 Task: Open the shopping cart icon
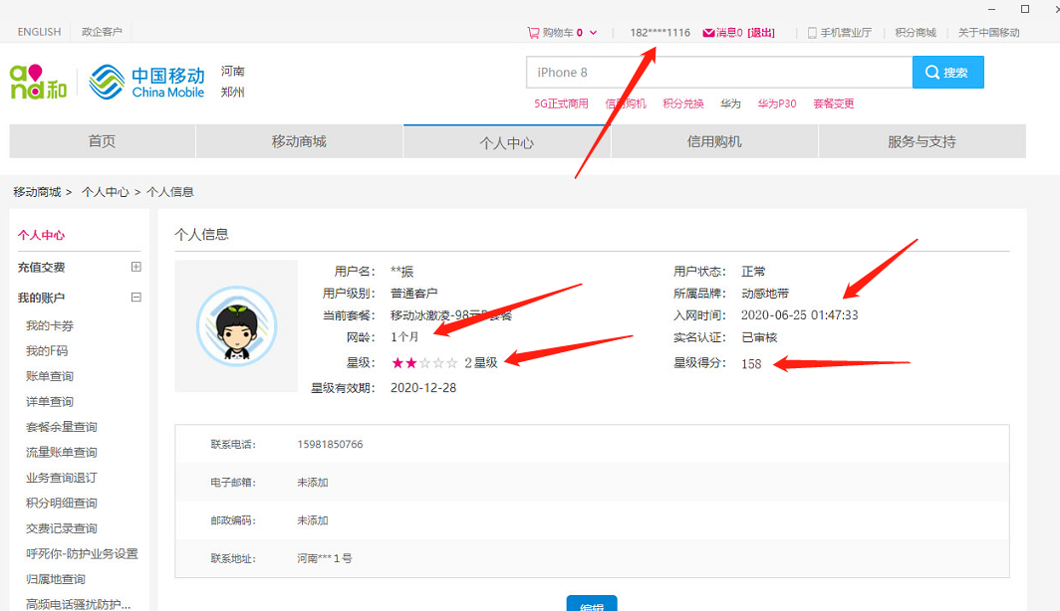(x=533, y=33)
